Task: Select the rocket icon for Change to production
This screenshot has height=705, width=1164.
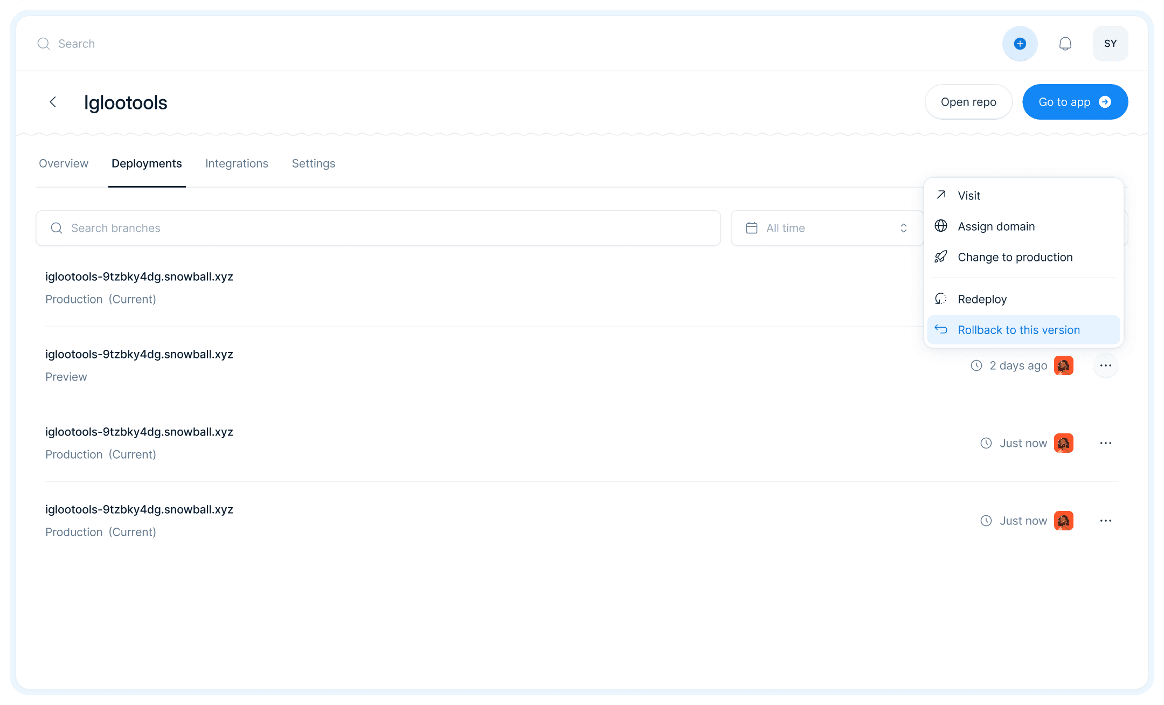Action: tap(941, 257)
